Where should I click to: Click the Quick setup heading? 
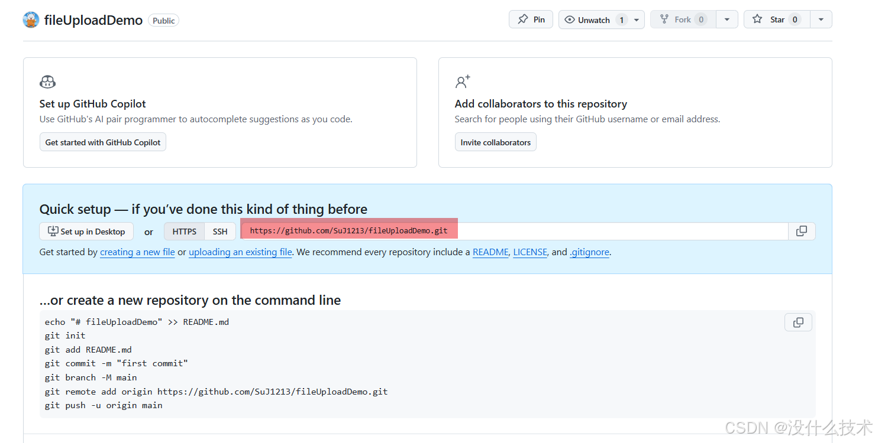204,209
